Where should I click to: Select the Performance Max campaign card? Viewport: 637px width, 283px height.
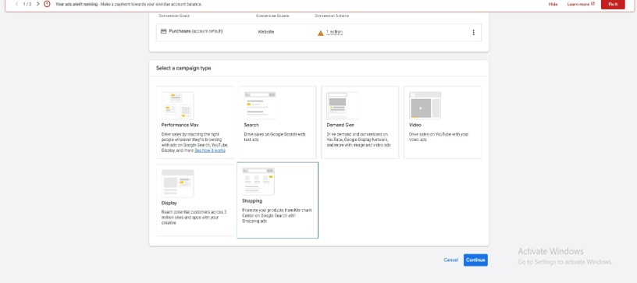coord(195,122)
